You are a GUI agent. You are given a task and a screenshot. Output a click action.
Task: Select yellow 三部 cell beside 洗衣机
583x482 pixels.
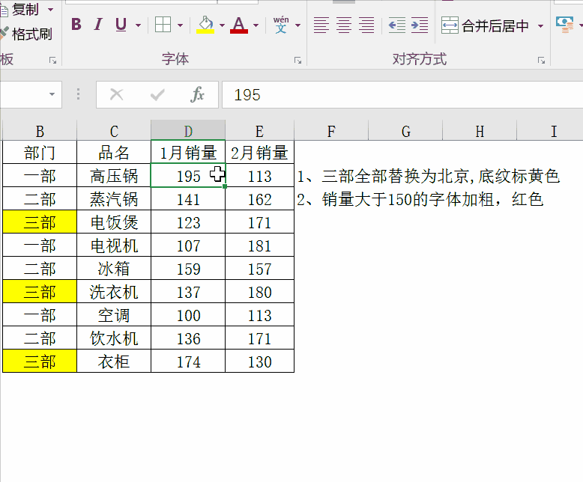point(40,291)
